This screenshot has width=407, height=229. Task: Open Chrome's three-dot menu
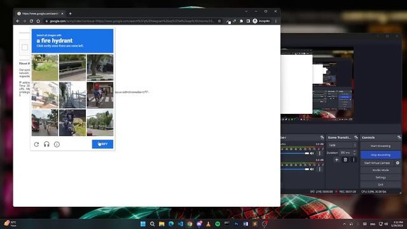point(275,21)
